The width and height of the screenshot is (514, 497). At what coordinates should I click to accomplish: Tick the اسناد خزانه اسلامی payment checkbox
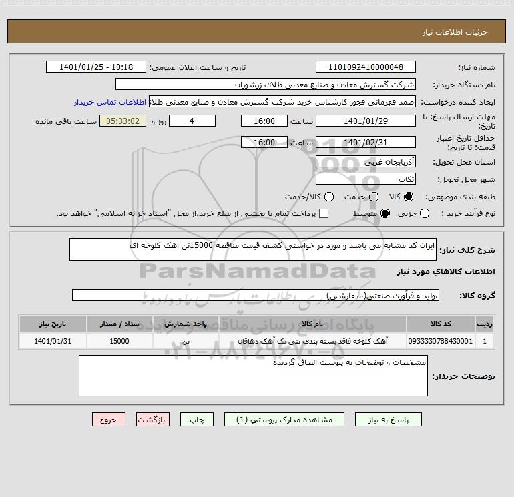[324, 213]
